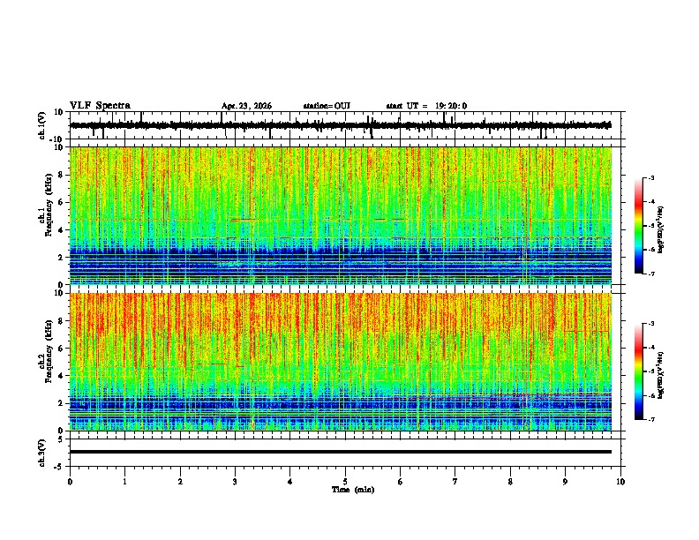Click the VLF Spectra title text
The width and height of the screenshot is (699, 540).
point(100,106)
